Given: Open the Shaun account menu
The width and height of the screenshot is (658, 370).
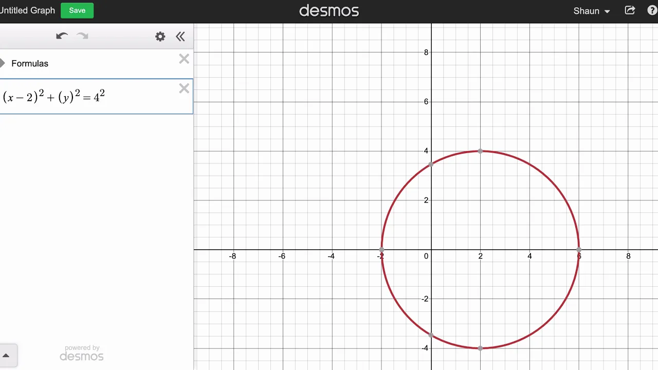Looking at the screenshot, I should pos(592,11).
